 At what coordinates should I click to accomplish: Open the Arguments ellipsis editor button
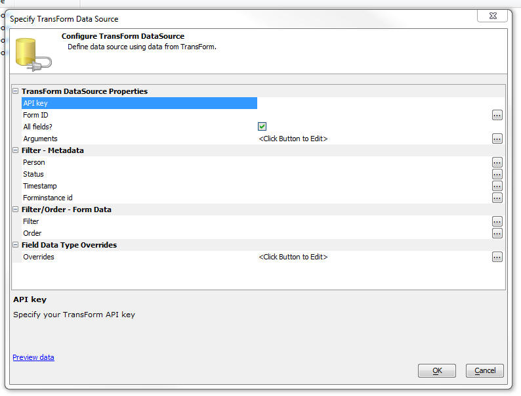[x=497, y=139]
